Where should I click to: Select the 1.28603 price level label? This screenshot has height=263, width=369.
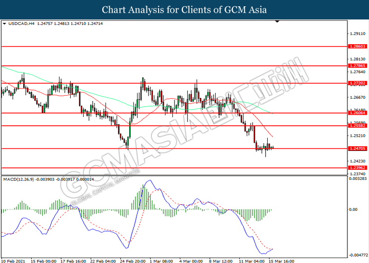358,46
